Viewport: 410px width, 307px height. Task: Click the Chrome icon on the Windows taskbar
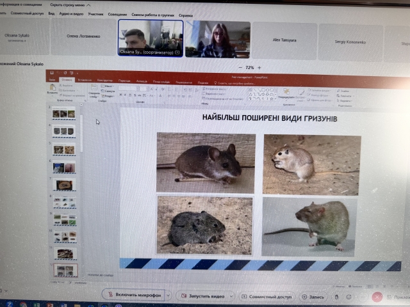pos(23,304)
